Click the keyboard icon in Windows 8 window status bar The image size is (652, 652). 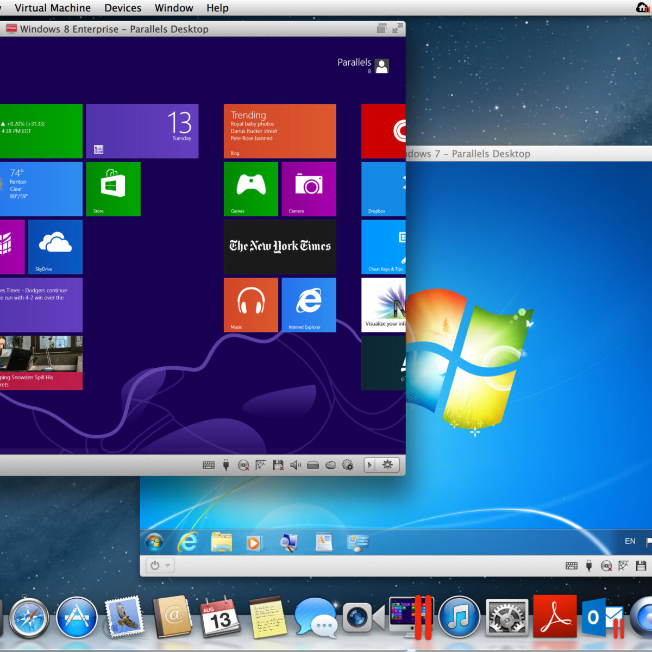click(209, 465)
